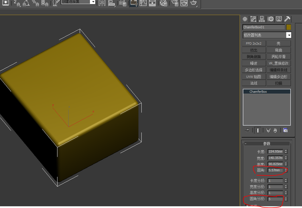Apply the 噪波 noise modifier
This screenshot has height=208, width=302.
coord(254,64)
